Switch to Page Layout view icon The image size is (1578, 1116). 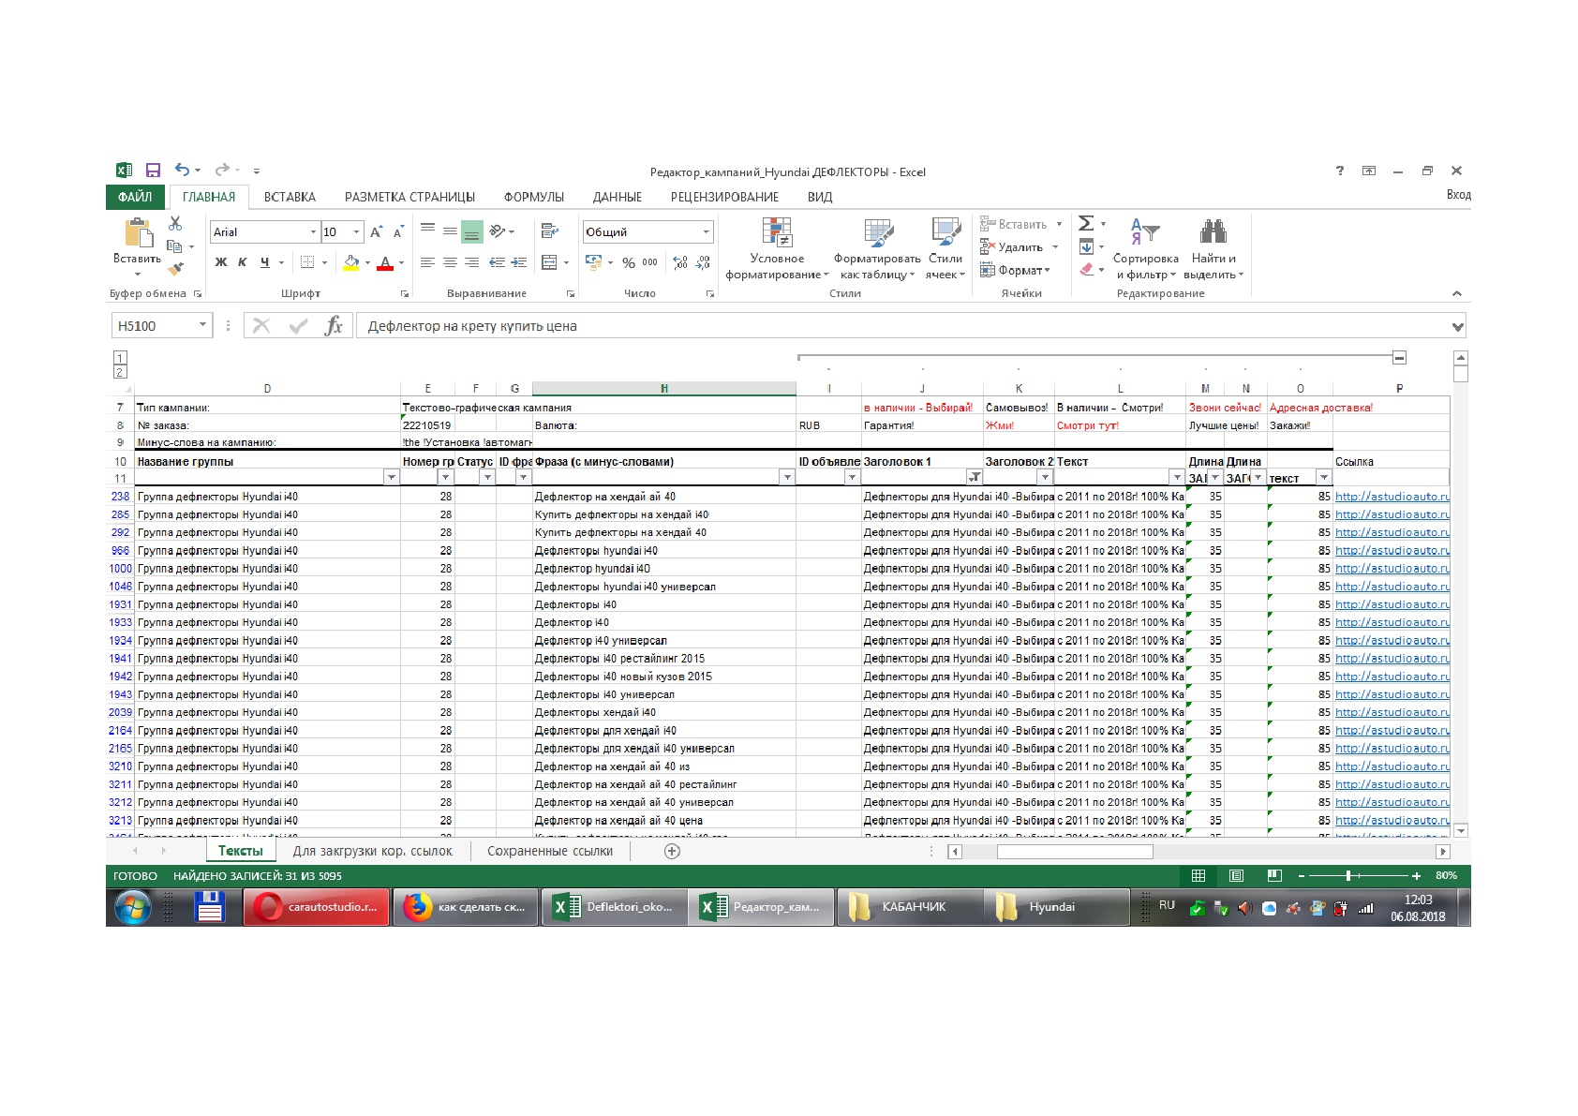[1236, 876]
